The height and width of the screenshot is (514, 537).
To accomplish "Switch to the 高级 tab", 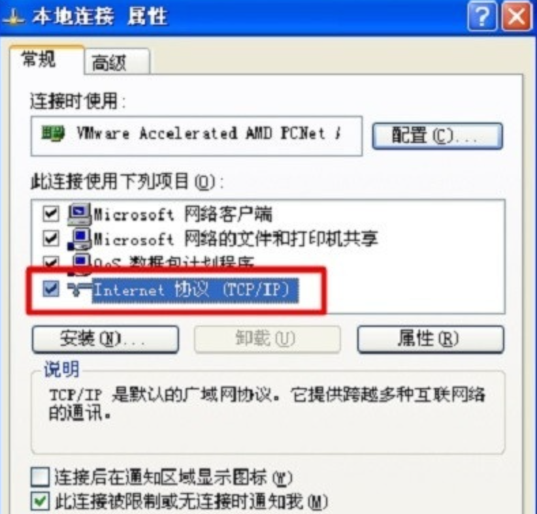I will coord(116,62).
